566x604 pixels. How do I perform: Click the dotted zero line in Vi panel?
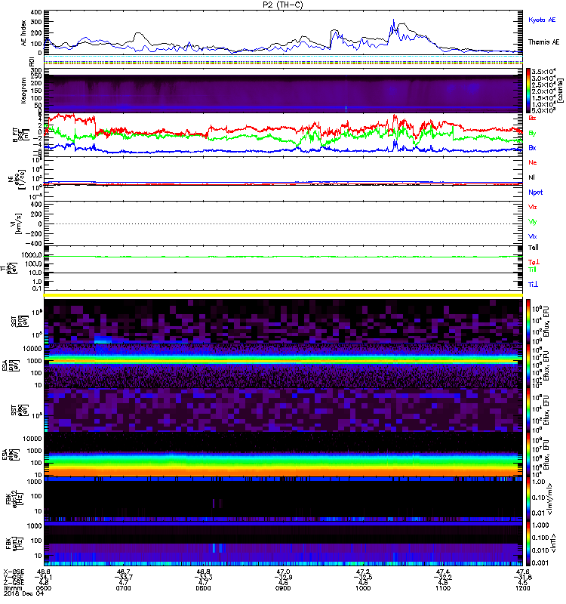(283, 223)
